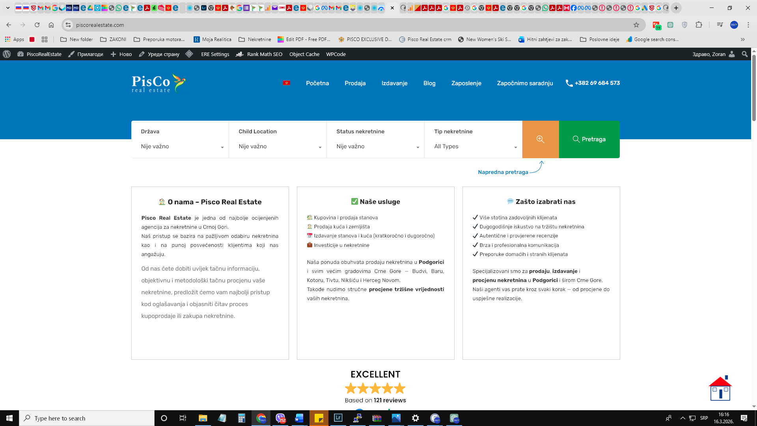The width and height of the screenshot is (757, 426).
Task: Open the Chrome extensions puzzle icon
Action: [699, 25]
